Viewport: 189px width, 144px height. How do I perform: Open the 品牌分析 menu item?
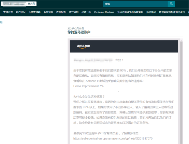pyautogui.click(x=86, y=12)
